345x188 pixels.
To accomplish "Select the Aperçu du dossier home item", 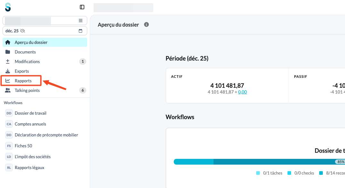I will (45, 42).
